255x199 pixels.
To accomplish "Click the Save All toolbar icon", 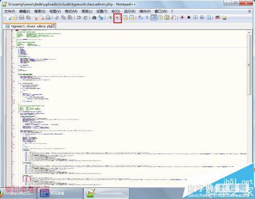I will [28, 18].
